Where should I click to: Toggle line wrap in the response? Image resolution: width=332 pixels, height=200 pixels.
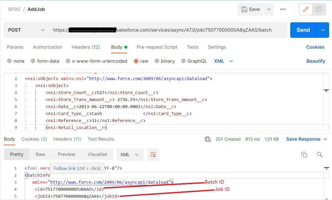pyautogui.click(x=153, y=155)
